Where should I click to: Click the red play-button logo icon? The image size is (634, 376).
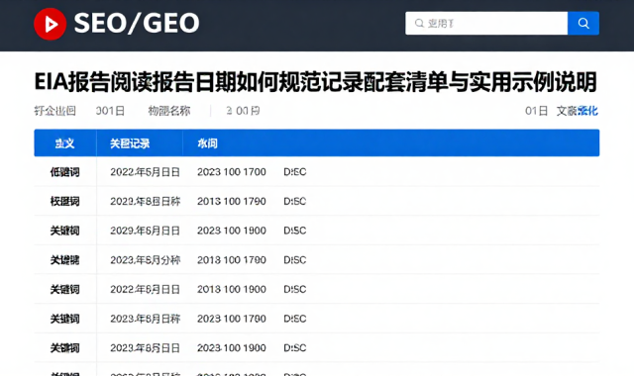pos(51,24)
